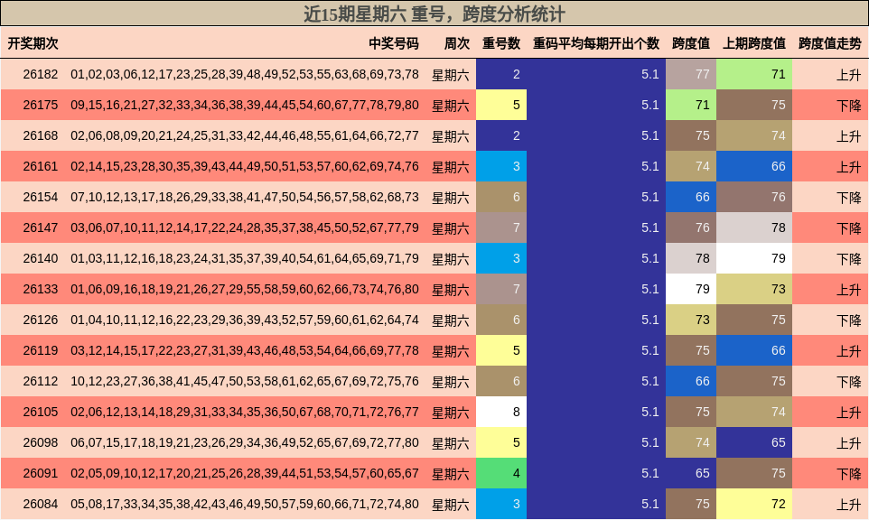Click 重号数 value 3 in row 26161
The image size is (869, 520).
pyautogui.click(x=501, y=166)
